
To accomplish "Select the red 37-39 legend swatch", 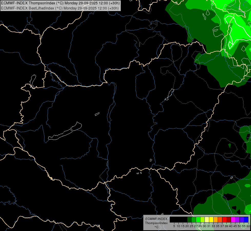I will [224, 219].
